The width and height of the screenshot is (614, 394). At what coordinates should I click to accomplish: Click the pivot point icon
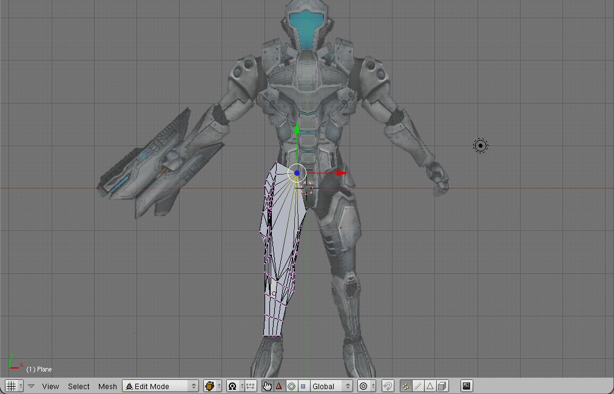pyautogui.click(x=232, y=386)
